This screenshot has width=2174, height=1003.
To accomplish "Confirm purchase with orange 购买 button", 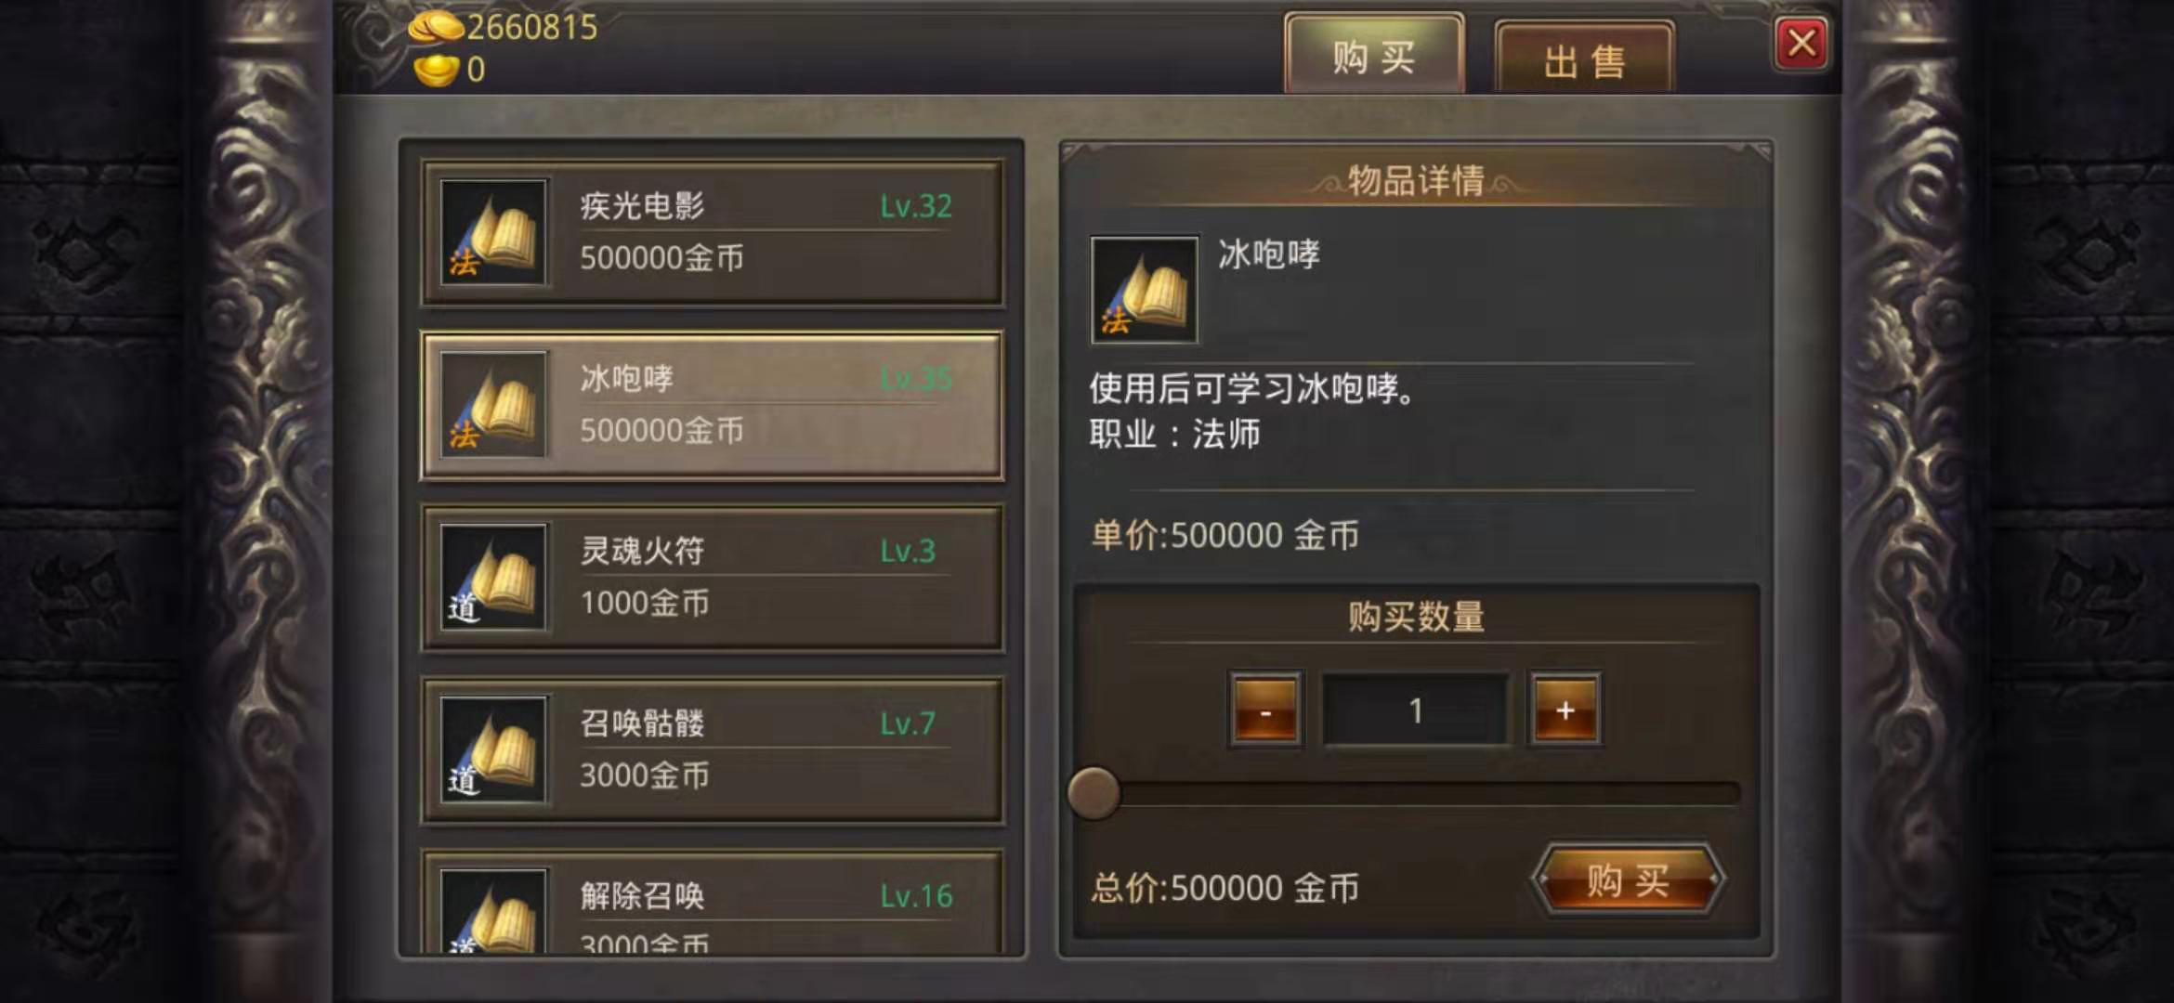I will click(1628, 879).
